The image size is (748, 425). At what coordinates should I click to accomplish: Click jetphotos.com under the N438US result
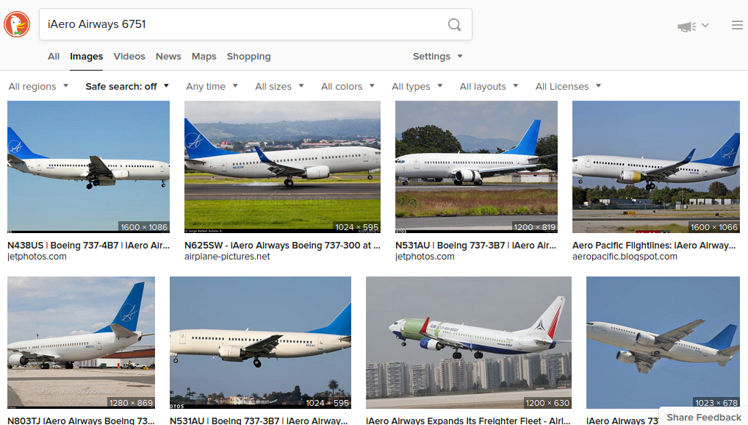pos(37,257)
